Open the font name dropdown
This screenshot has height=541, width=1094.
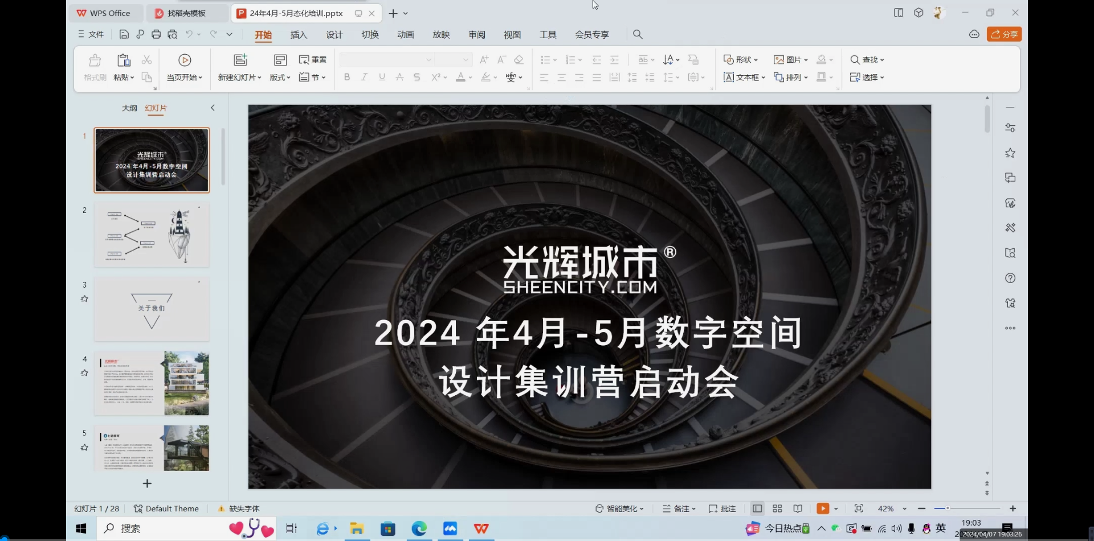(428, 60)
